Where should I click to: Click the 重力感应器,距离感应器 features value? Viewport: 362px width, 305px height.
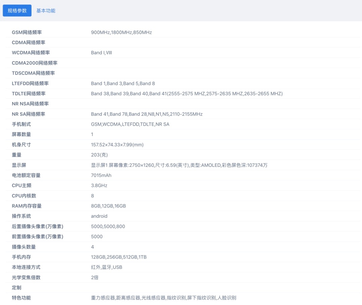[x=164, y=298]
